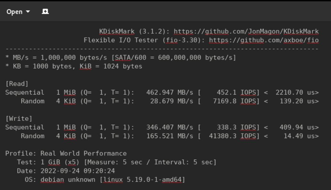Click the 462.947 MB/s sequential read value
The height and width of the screenshot is (190, 331).
170,93
